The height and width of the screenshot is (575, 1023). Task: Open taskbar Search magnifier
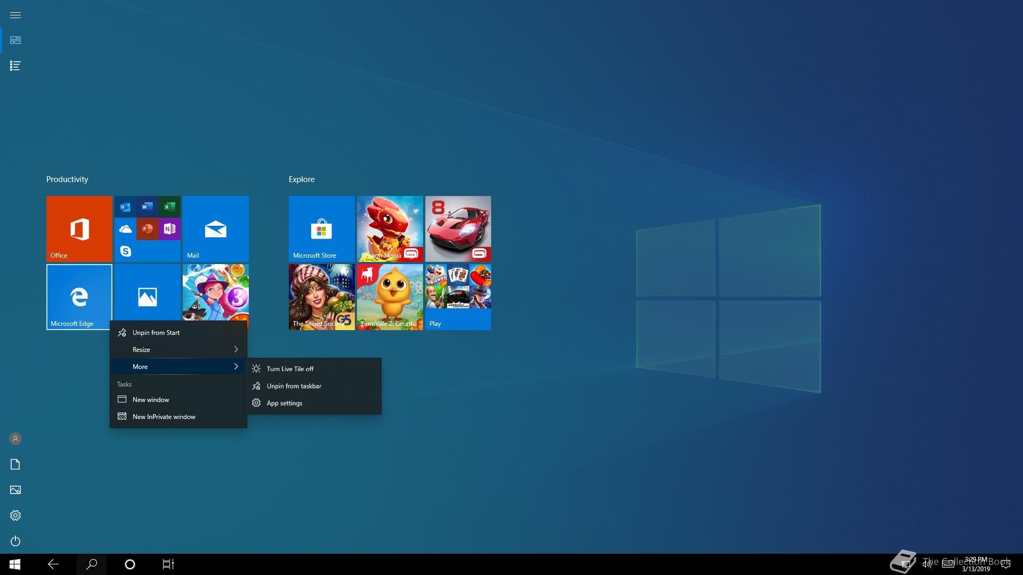coord(92,564)
